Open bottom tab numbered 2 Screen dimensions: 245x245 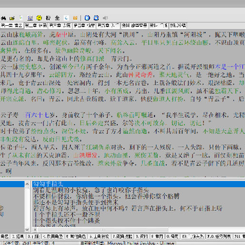point(18,236)
